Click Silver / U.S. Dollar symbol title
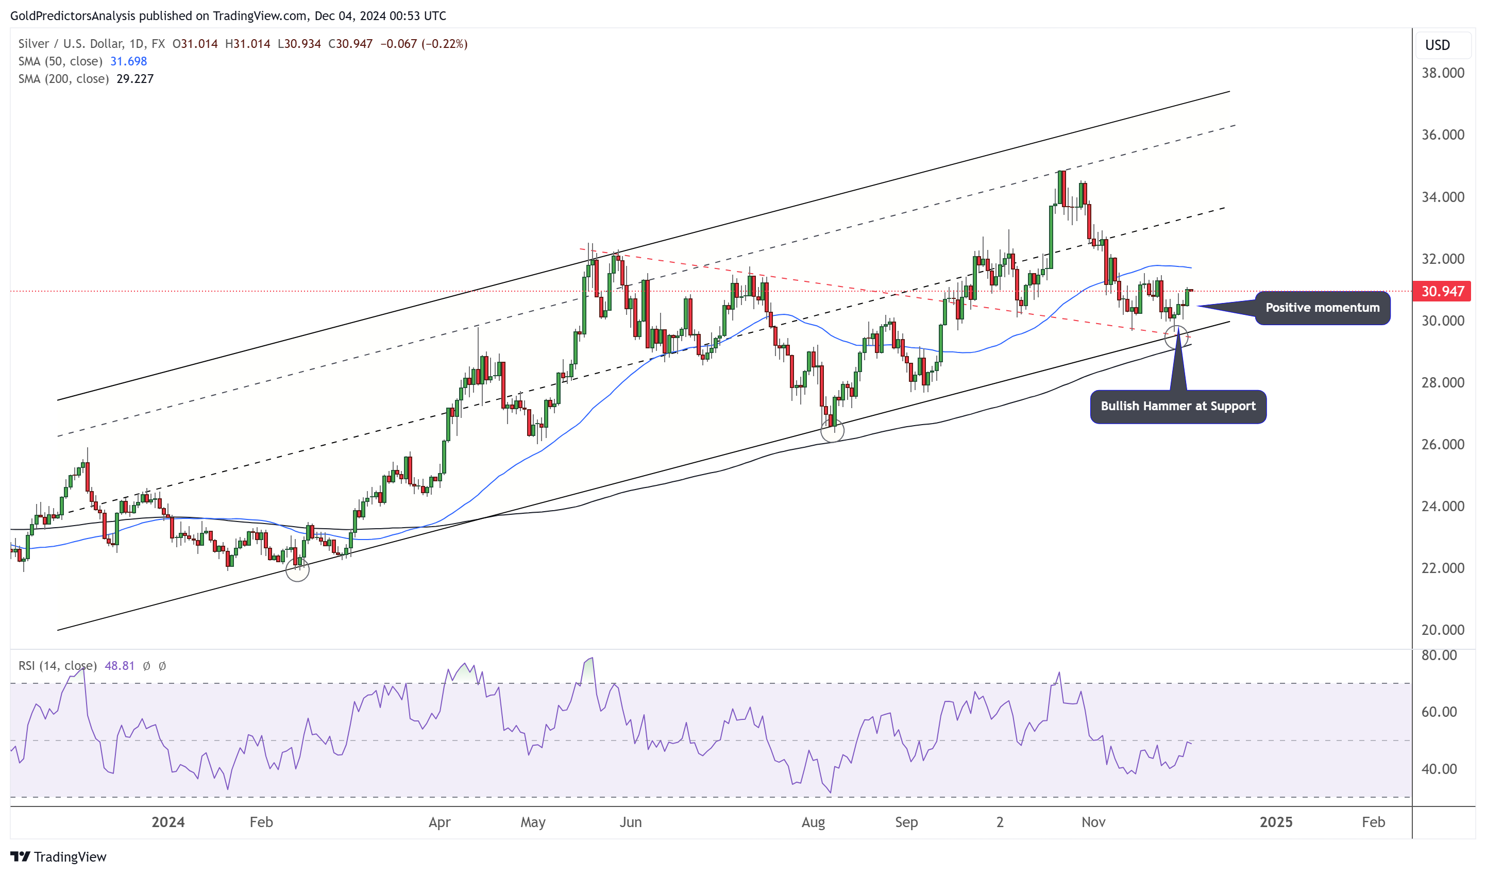Image resolution: width=1486 pixels, height=875 pixels. coord(70,44)
